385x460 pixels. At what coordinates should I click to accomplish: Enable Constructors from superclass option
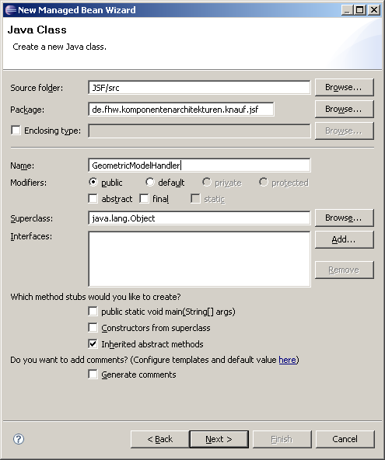pos(93,327)
